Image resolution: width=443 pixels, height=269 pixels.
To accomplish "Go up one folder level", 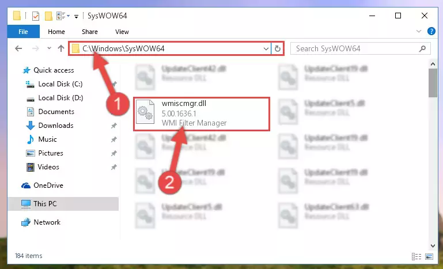I will coord(61,48).
